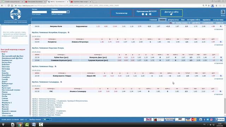This screenshot has height=127, width=226.
Task: Open the новости link in sub-menu
Action: [220, 23]
